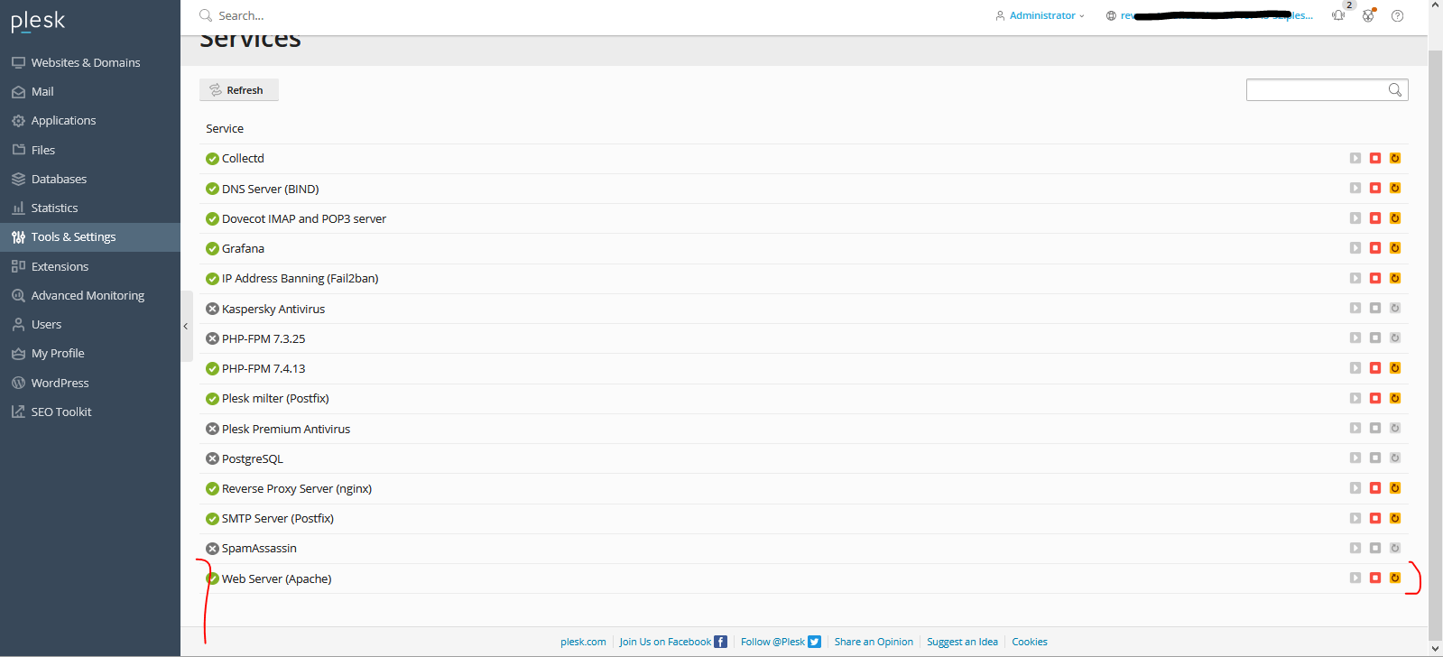Start the SpamAssassin service
1443x657 pixels.
coord(1355,548)
